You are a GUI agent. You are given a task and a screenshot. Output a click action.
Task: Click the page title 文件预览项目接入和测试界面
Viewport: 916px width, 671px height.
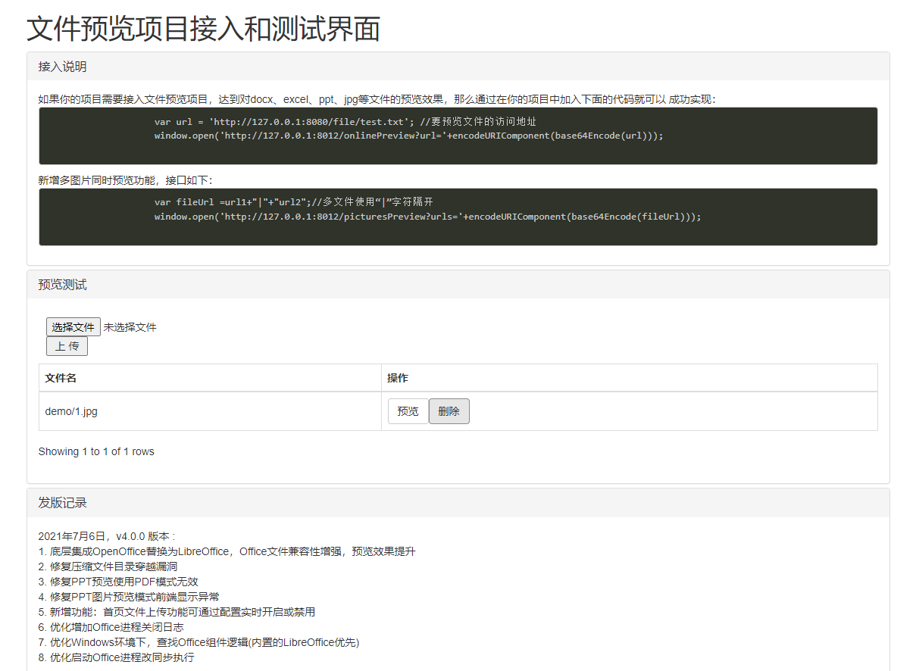(203, 29)
